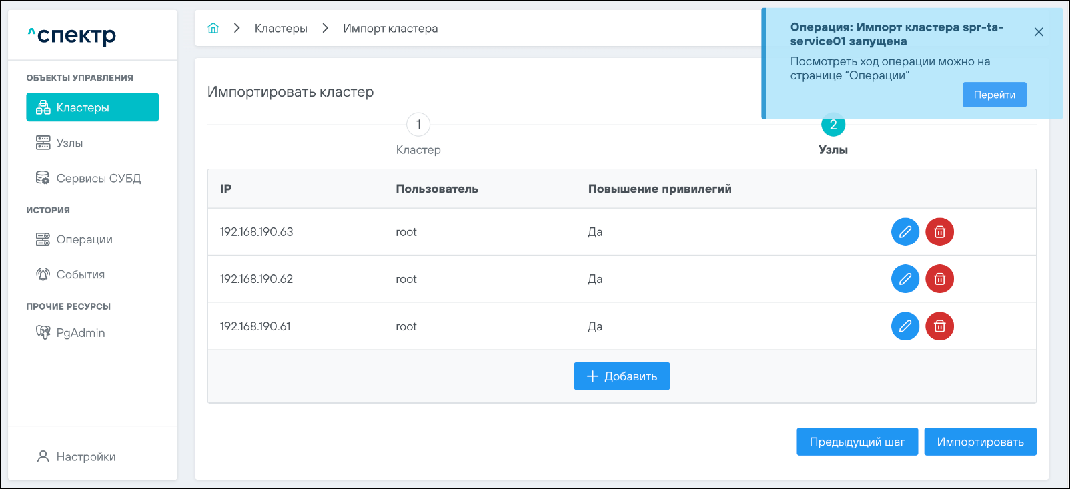This screenshot has height=489, width=1070.
Task: Go to Узлы in the sidebar
Action: [69, 143]
